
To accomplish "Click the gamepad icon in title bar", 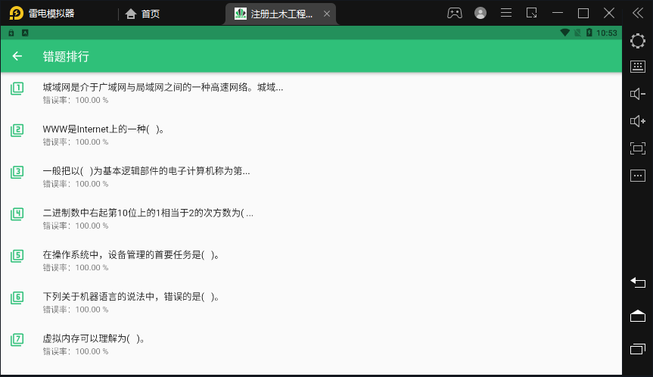I will click(x=454, y=13).
